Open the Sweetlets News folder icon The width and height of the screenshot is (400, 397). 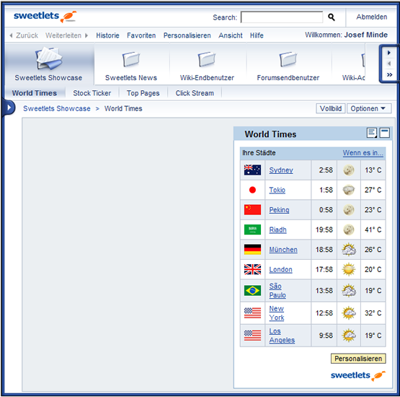click(131, 59)
